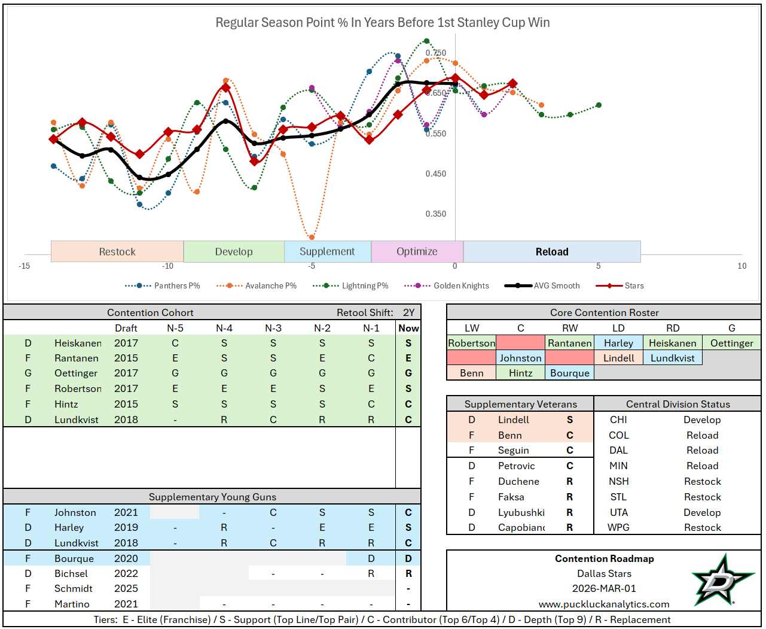Screen dimensions: 766x629
Task: Click the Golden Knights legend marker
Action: 418,286
